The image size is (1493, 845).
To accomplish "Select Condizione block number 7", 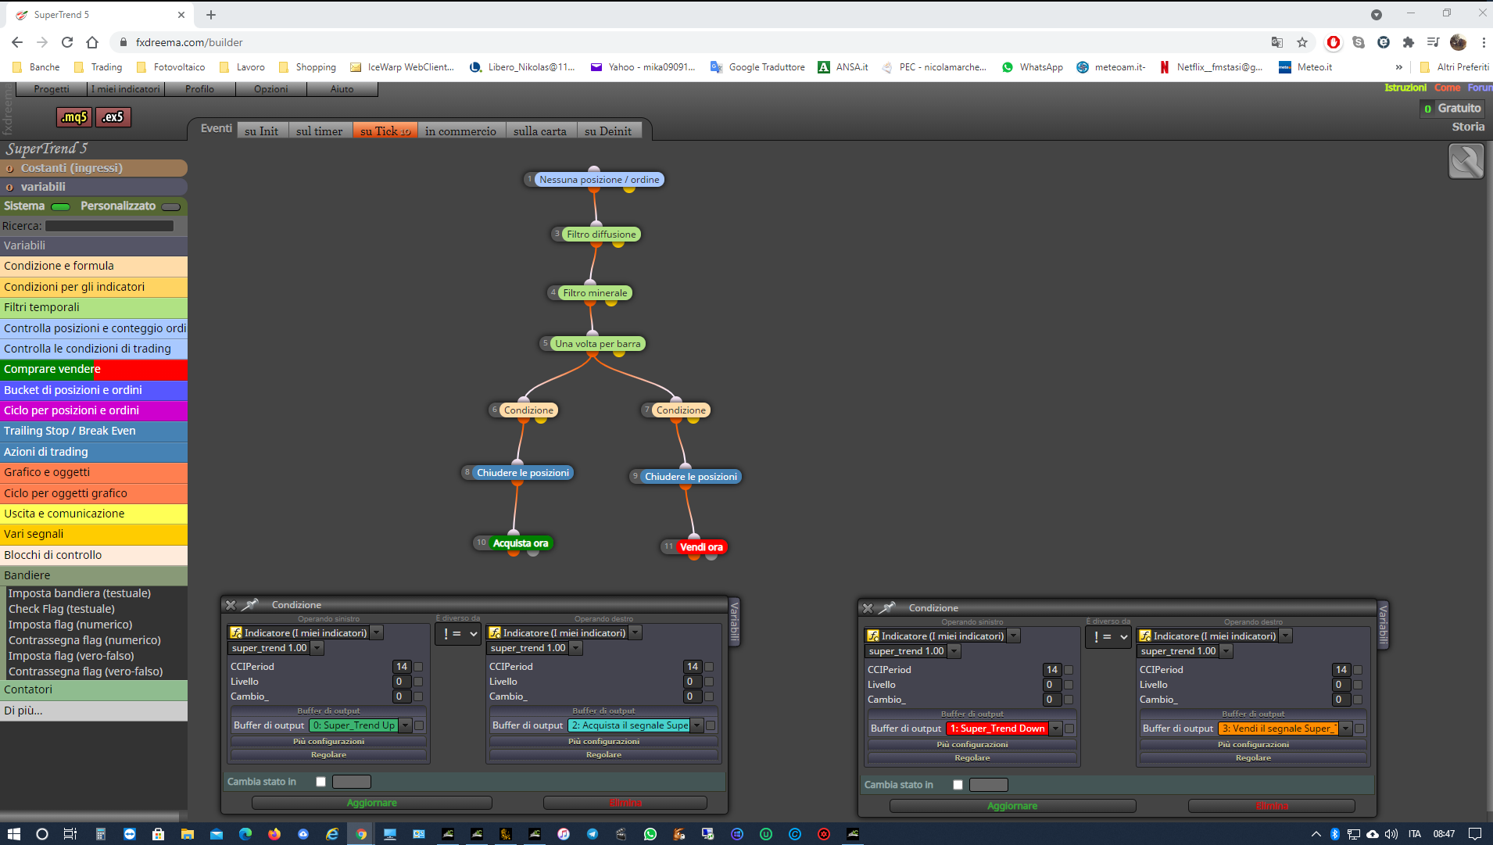I will [681, 410].
